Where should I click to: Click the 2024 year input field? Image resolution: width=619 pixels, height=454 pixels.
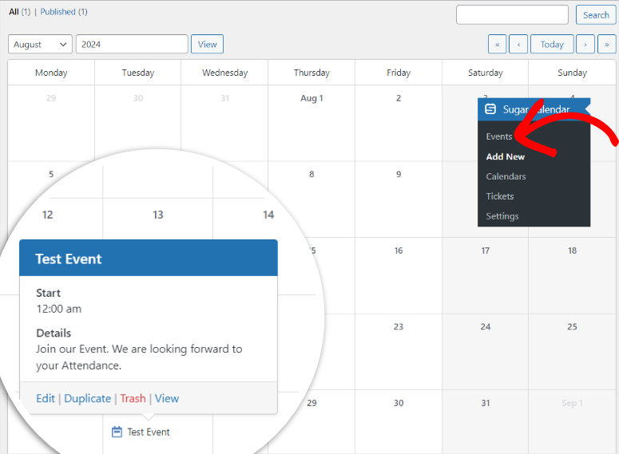[x=132, y=44]
